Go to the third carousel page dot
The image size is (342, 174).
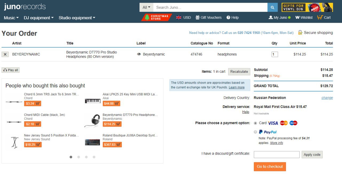(86, 157)
